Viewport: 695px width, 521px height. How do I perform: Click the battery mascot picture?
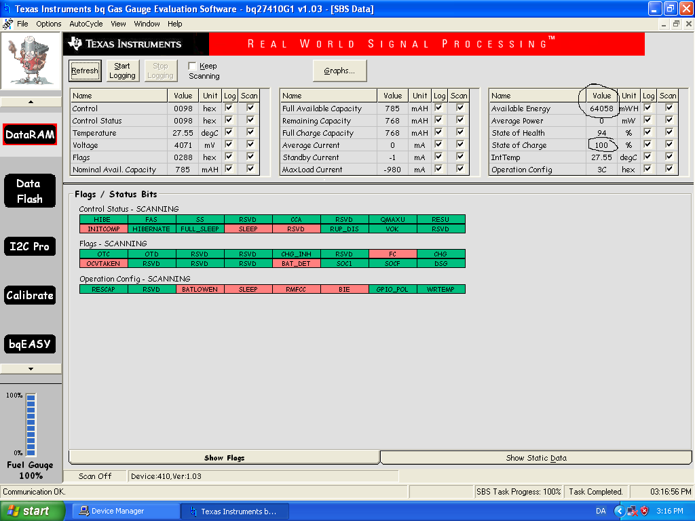[x=31, y=60]
